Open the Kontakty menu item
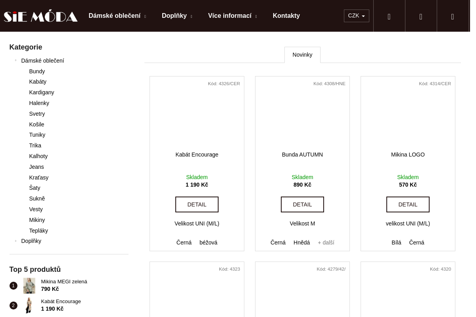The height and width of the screenshot is (317, 476). click(x=286, y=16)
